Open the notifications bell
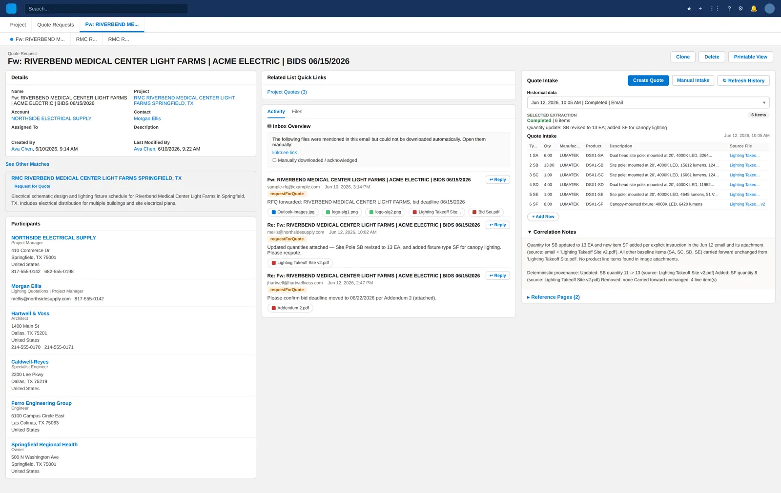 [x=754, y=9]
